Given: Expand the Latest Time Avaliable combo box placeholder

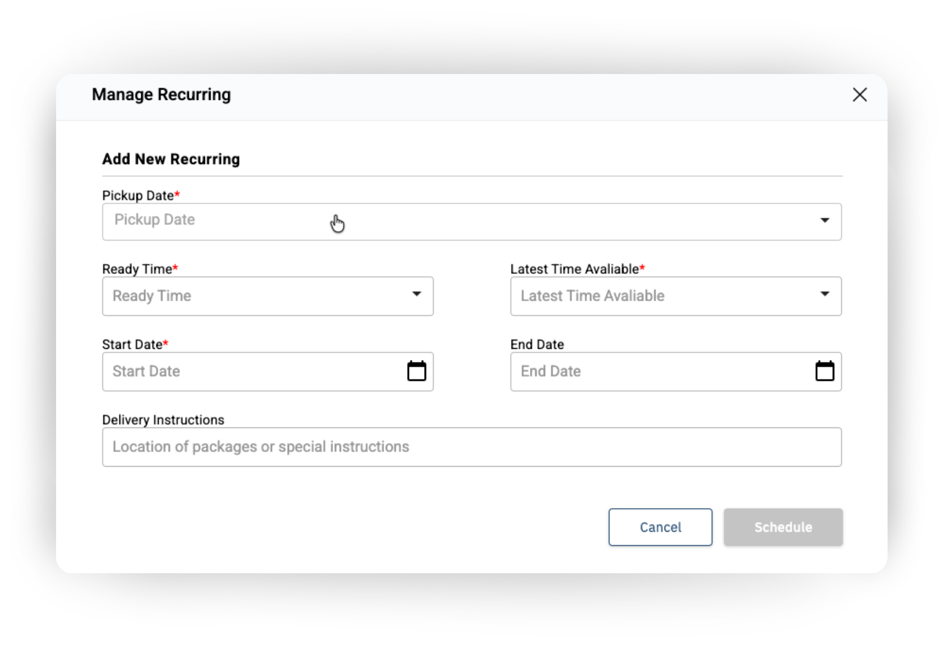Looking at the screenshot, I should coord(592,296).
